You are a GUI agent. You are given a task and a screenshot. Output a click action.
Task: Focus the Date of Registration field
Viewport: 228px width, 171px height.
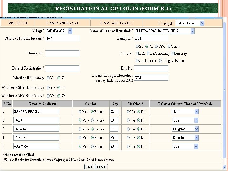tap(62, 68)
